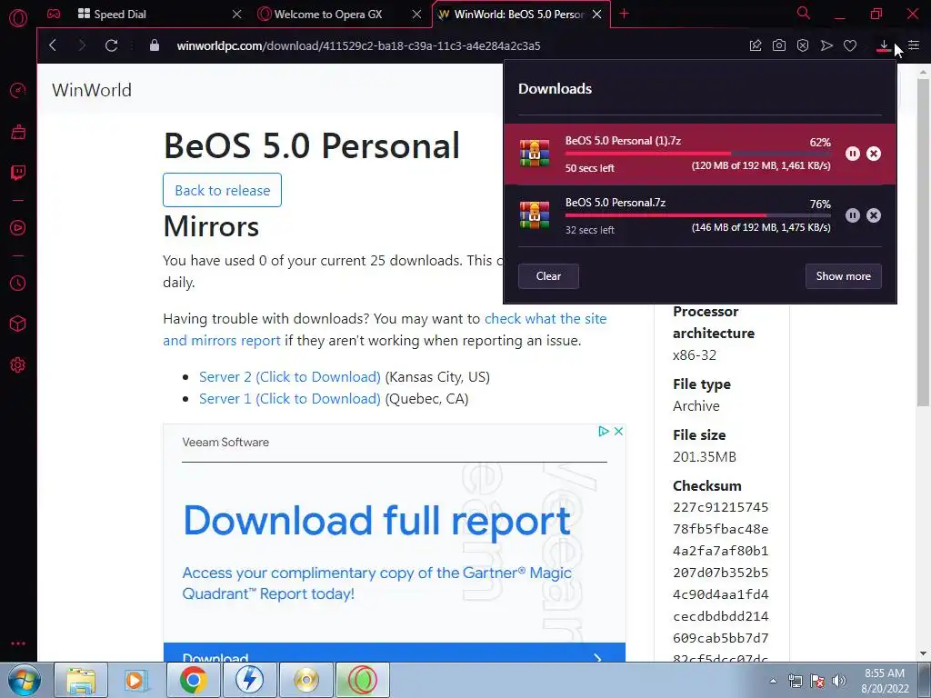Click BeOS 5.0 Personal (1).7z archive icon
This screenshot has width=931, height=698.
point(535,153)
